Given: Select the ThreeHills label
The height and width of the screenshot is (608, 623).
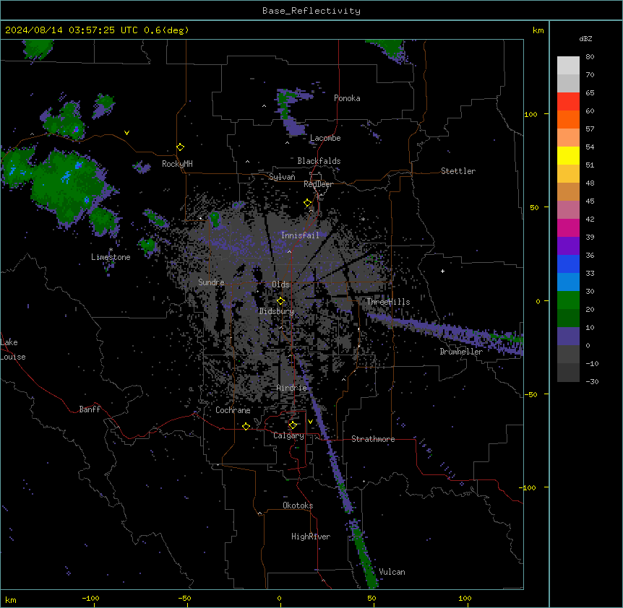Looking at the screenshot, I should point(388,302).
